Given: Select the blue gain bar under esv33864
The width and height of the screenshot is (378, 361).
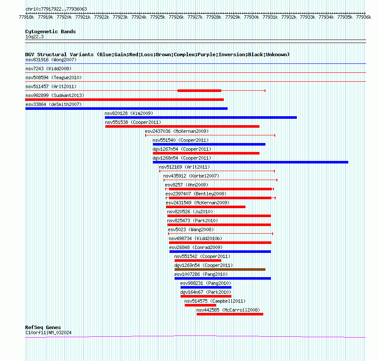Looking at the screenshot, I should click(126, 109).
